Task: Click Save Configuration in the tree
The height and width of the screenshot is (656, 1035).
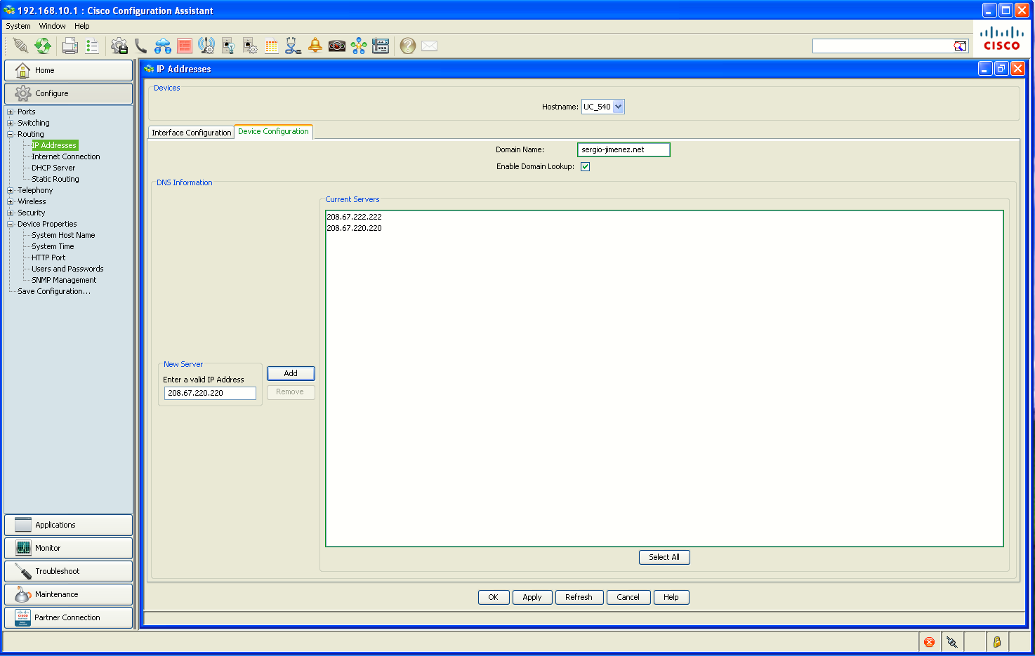Action: (54, 291)
